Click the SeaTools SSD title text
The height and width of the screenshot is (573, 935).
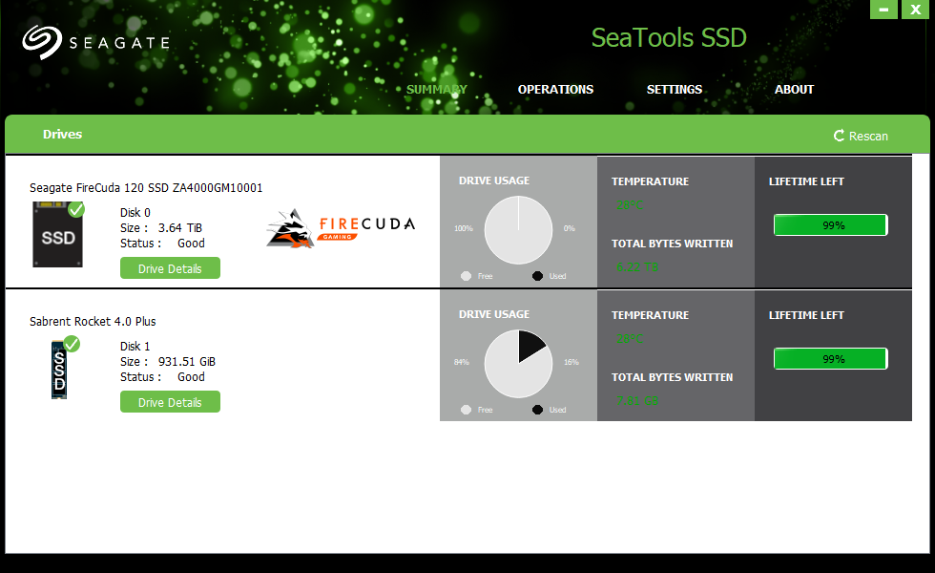pyautogui.click(x=669, y=37)
